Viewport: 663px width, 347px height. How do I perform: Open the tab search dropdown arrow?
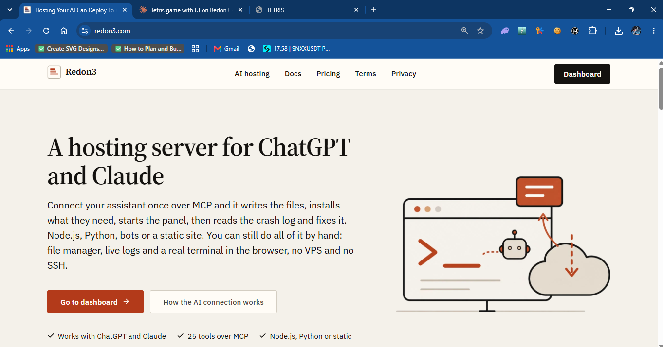pyautogui.click(x=9, y=10)
